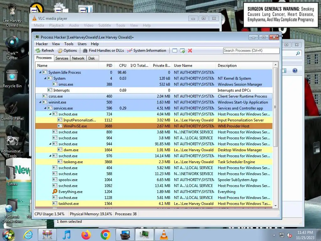Open the Users menu

coord(82,44)
